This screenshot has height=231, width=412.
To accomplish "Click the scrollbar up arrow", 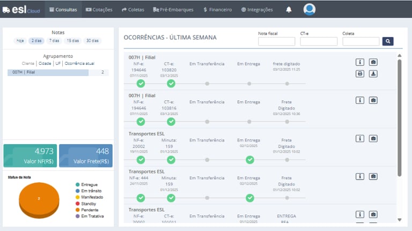I will point(399,55).
